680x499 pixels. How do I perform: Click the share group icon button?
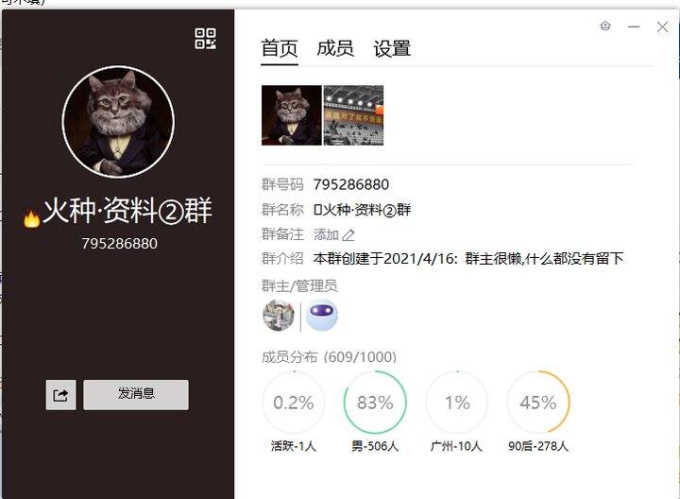click(60, 395)
